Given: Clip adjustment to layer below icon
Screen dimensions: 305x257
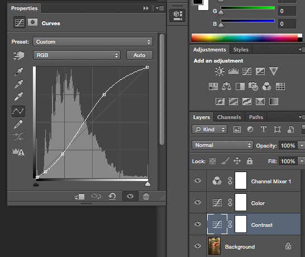Looking at the screenshot, I should [79, 197].
